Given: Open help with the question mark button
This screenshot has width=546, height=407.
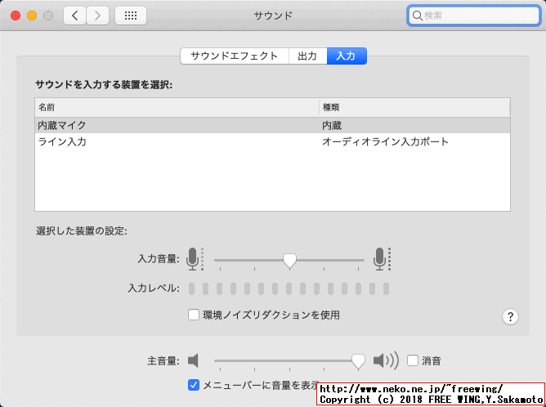Looking at the screenshot, I should [x=510, y=316].
